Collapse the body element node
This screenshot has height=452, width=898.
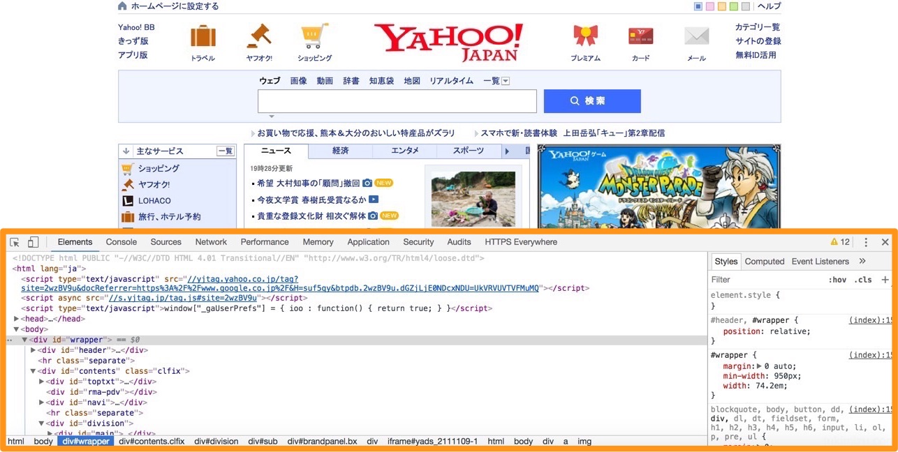[x=17, y=329]
